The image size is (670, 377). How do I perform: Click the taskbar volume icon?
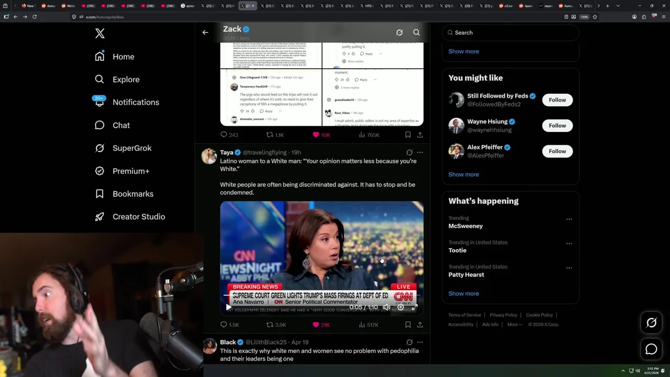tap(638, 371)
